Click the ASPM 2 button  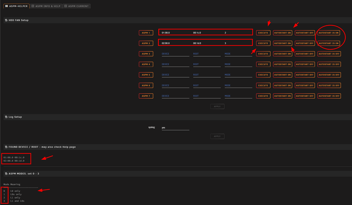point(146,43)
